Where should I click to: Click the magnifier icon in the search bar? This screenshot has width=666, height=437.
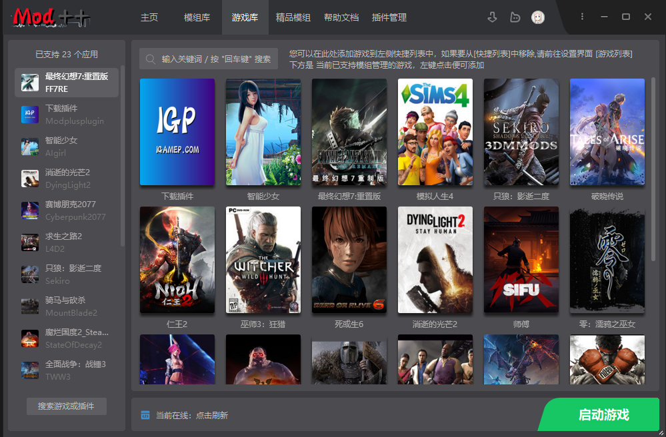point(149,59)
